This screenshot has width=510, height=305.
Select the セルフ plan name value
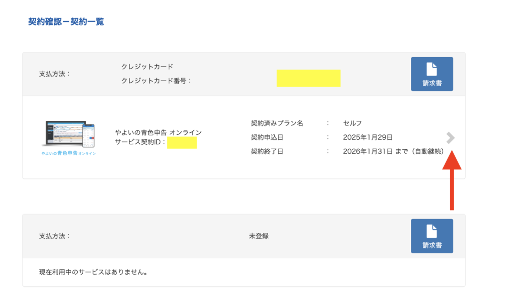(x=352, y=123)
